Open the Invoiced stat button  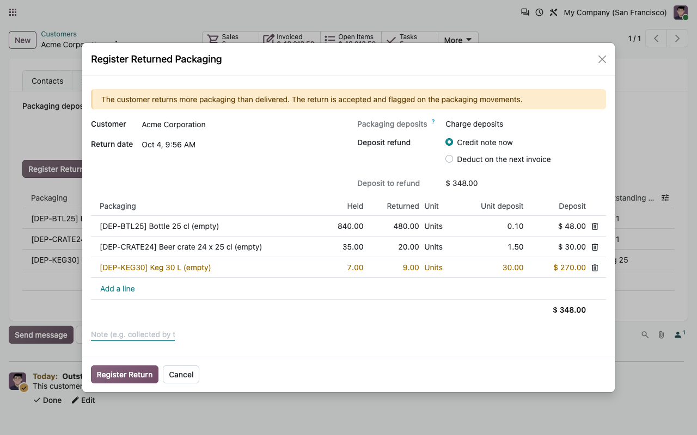pyautogui.click(x=290, y=39)
